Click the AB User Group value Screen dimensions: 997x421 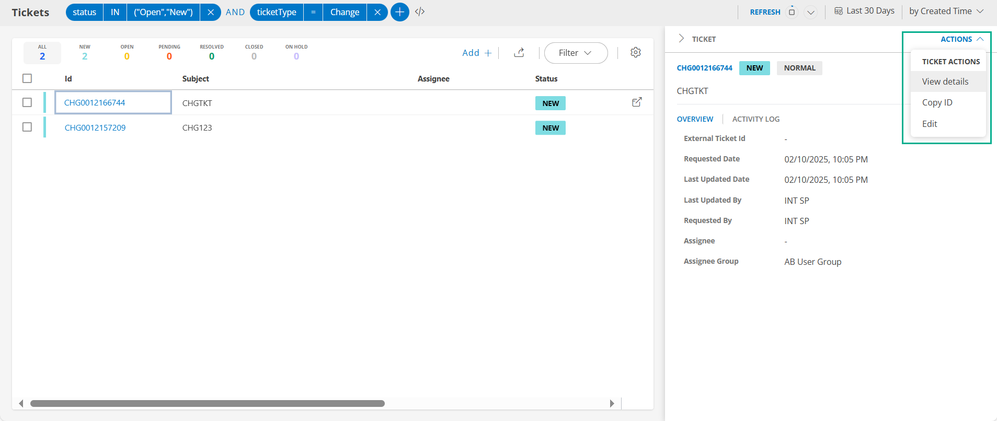[812, 262]
